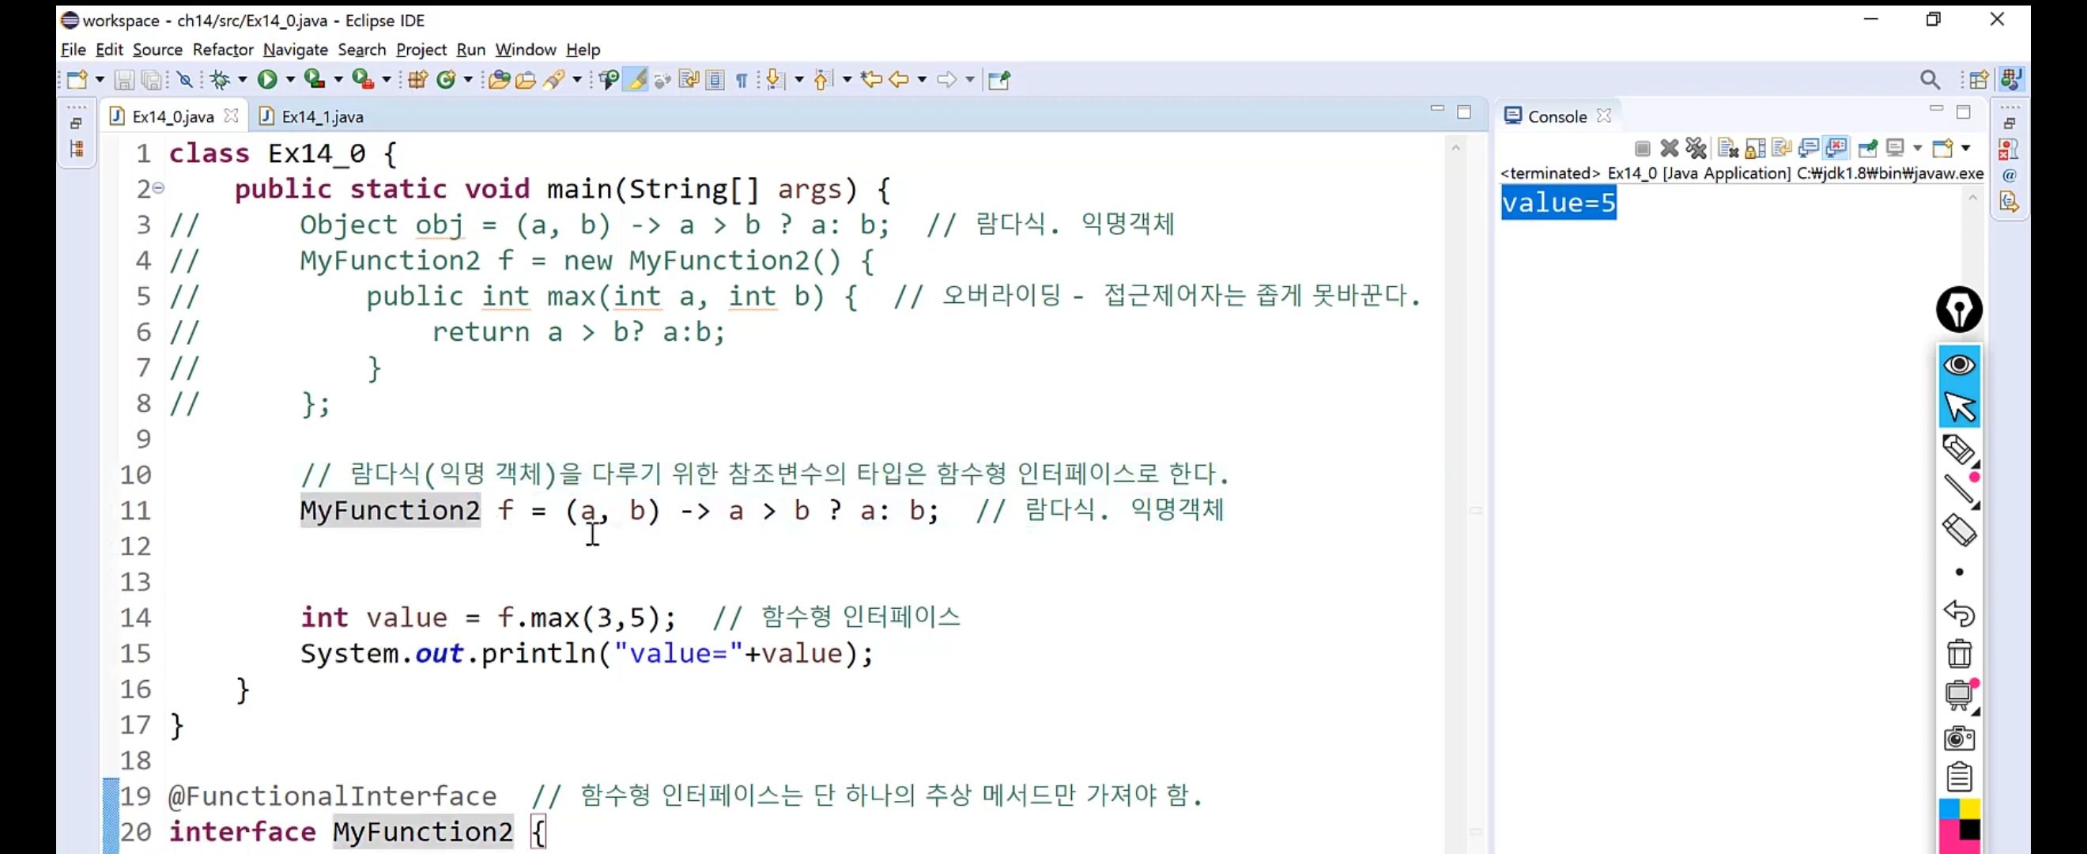The width and height of the screenshot is (2087, 854).
Task: Close the Ex14_0.java editor tab
Action: (231, 116)
